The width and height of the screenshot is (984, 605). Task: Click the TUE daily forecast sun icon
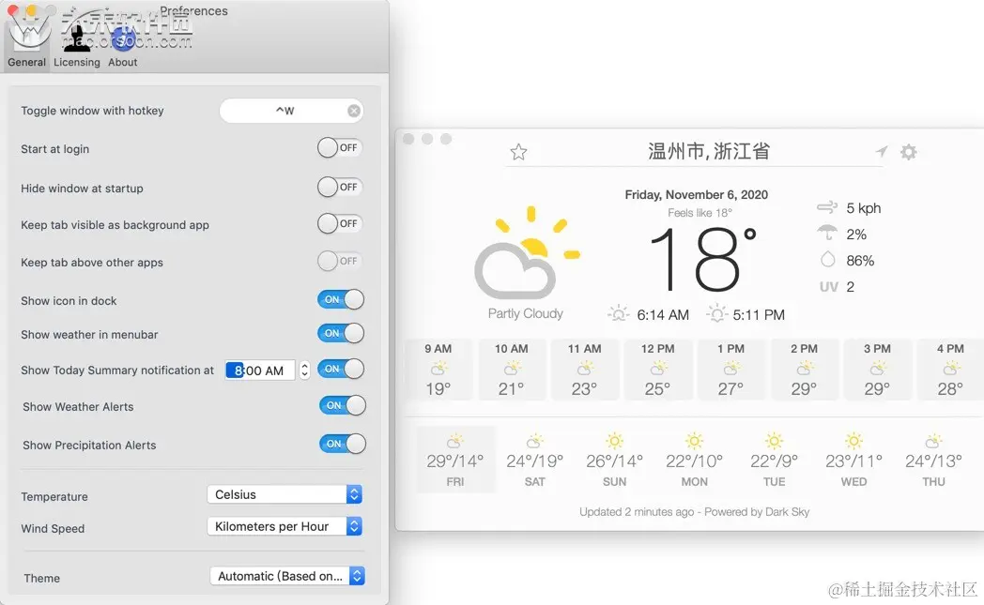point(774,441)
